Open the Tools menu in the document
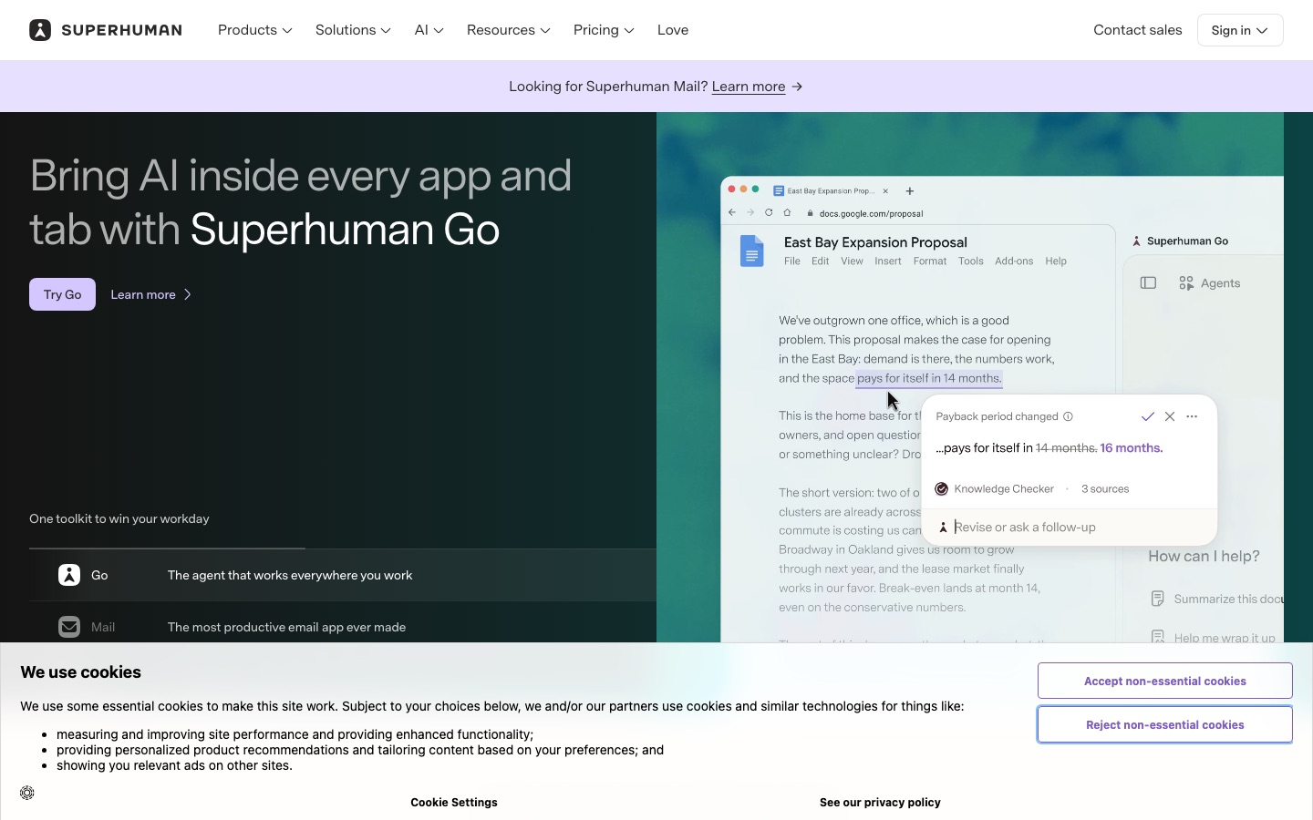 click(x=971, y=261)
